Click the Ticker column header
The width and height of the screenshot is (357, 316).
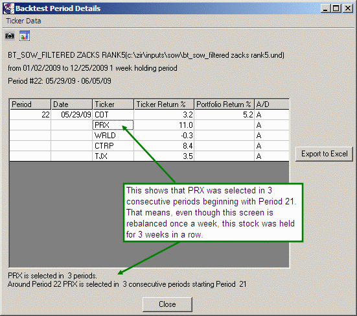113,104
